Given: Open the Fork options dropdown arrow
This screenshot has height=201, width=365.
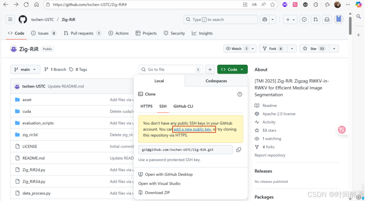Looking at the screenshot, I should coord(292,49).
